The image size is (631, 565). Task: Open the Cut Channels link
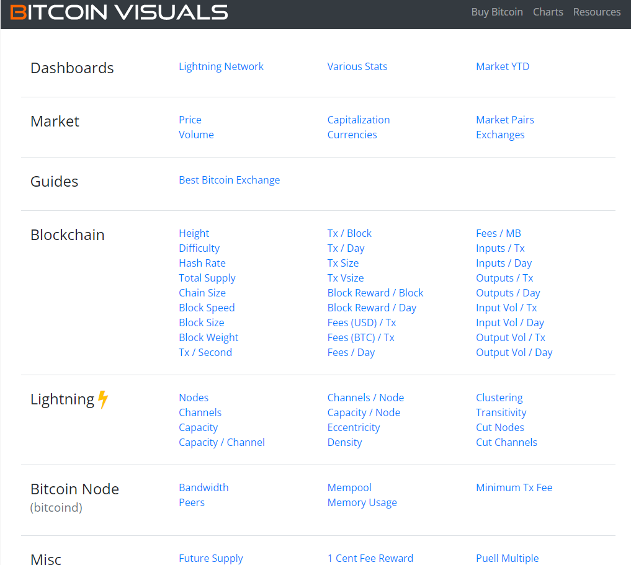click(507, 442)
